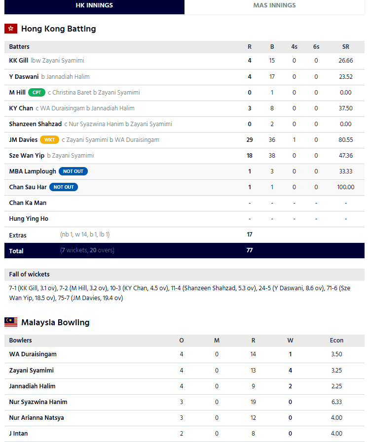Click bowler Jannadiah Halim in bowling table
Screen dimensions: 368x442
32,386
